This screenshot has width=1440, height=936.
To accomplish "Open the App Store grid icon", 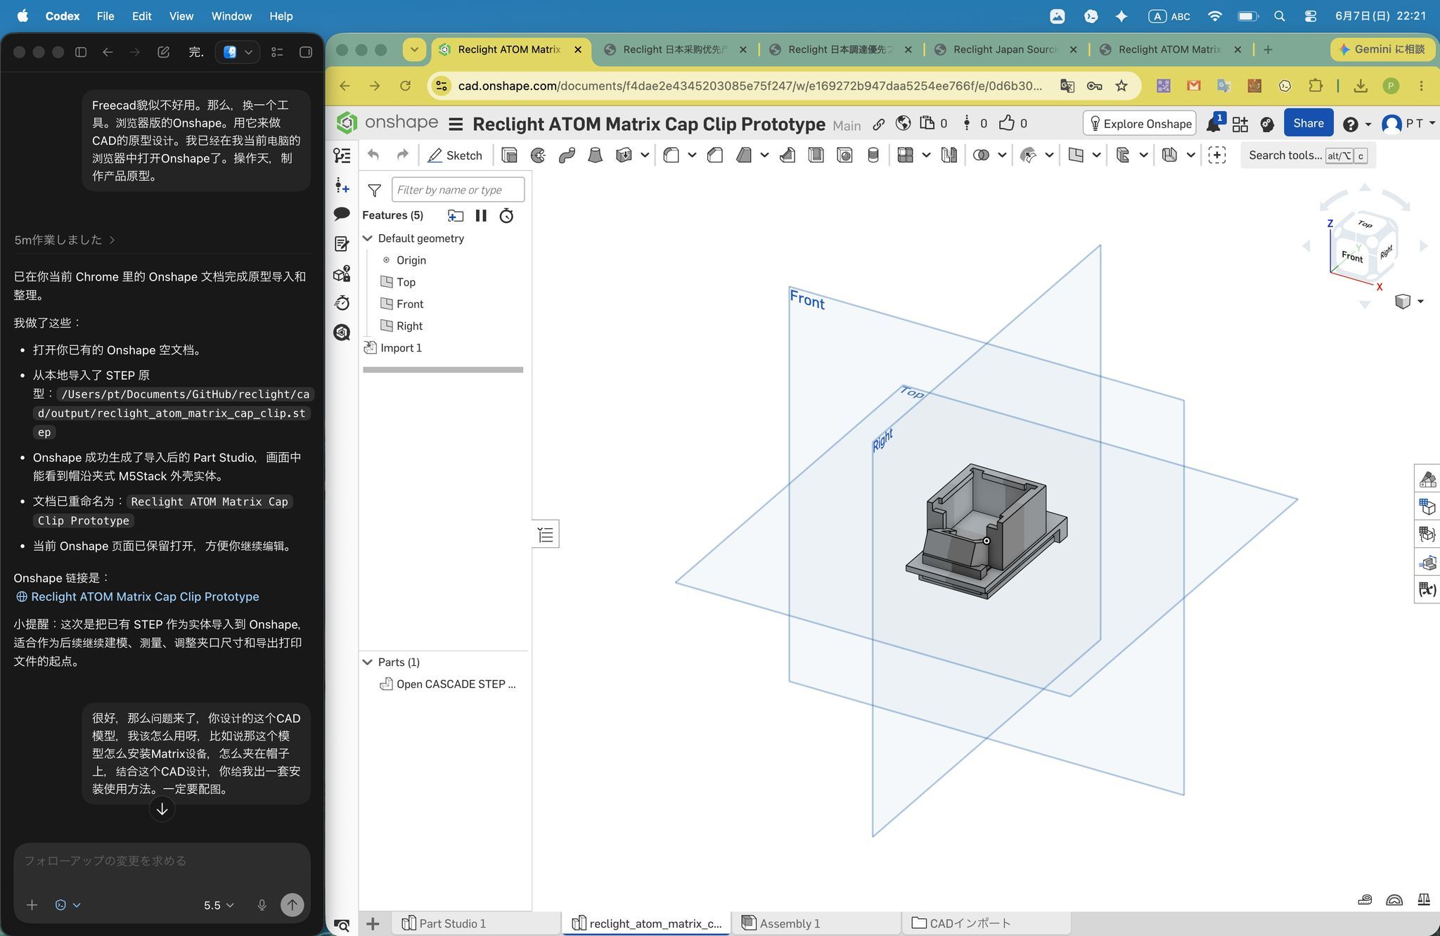I will click(x=1240, y=124).
